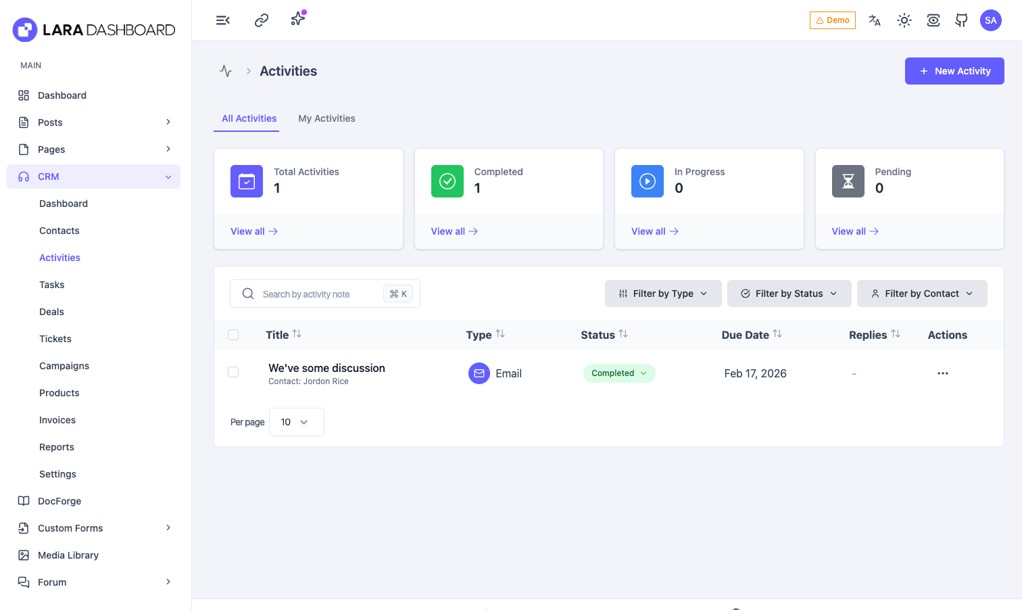Viewport: 1022px width, 610px height.
Task: Open the language translation icon
Action: click(x=874, y=20)
